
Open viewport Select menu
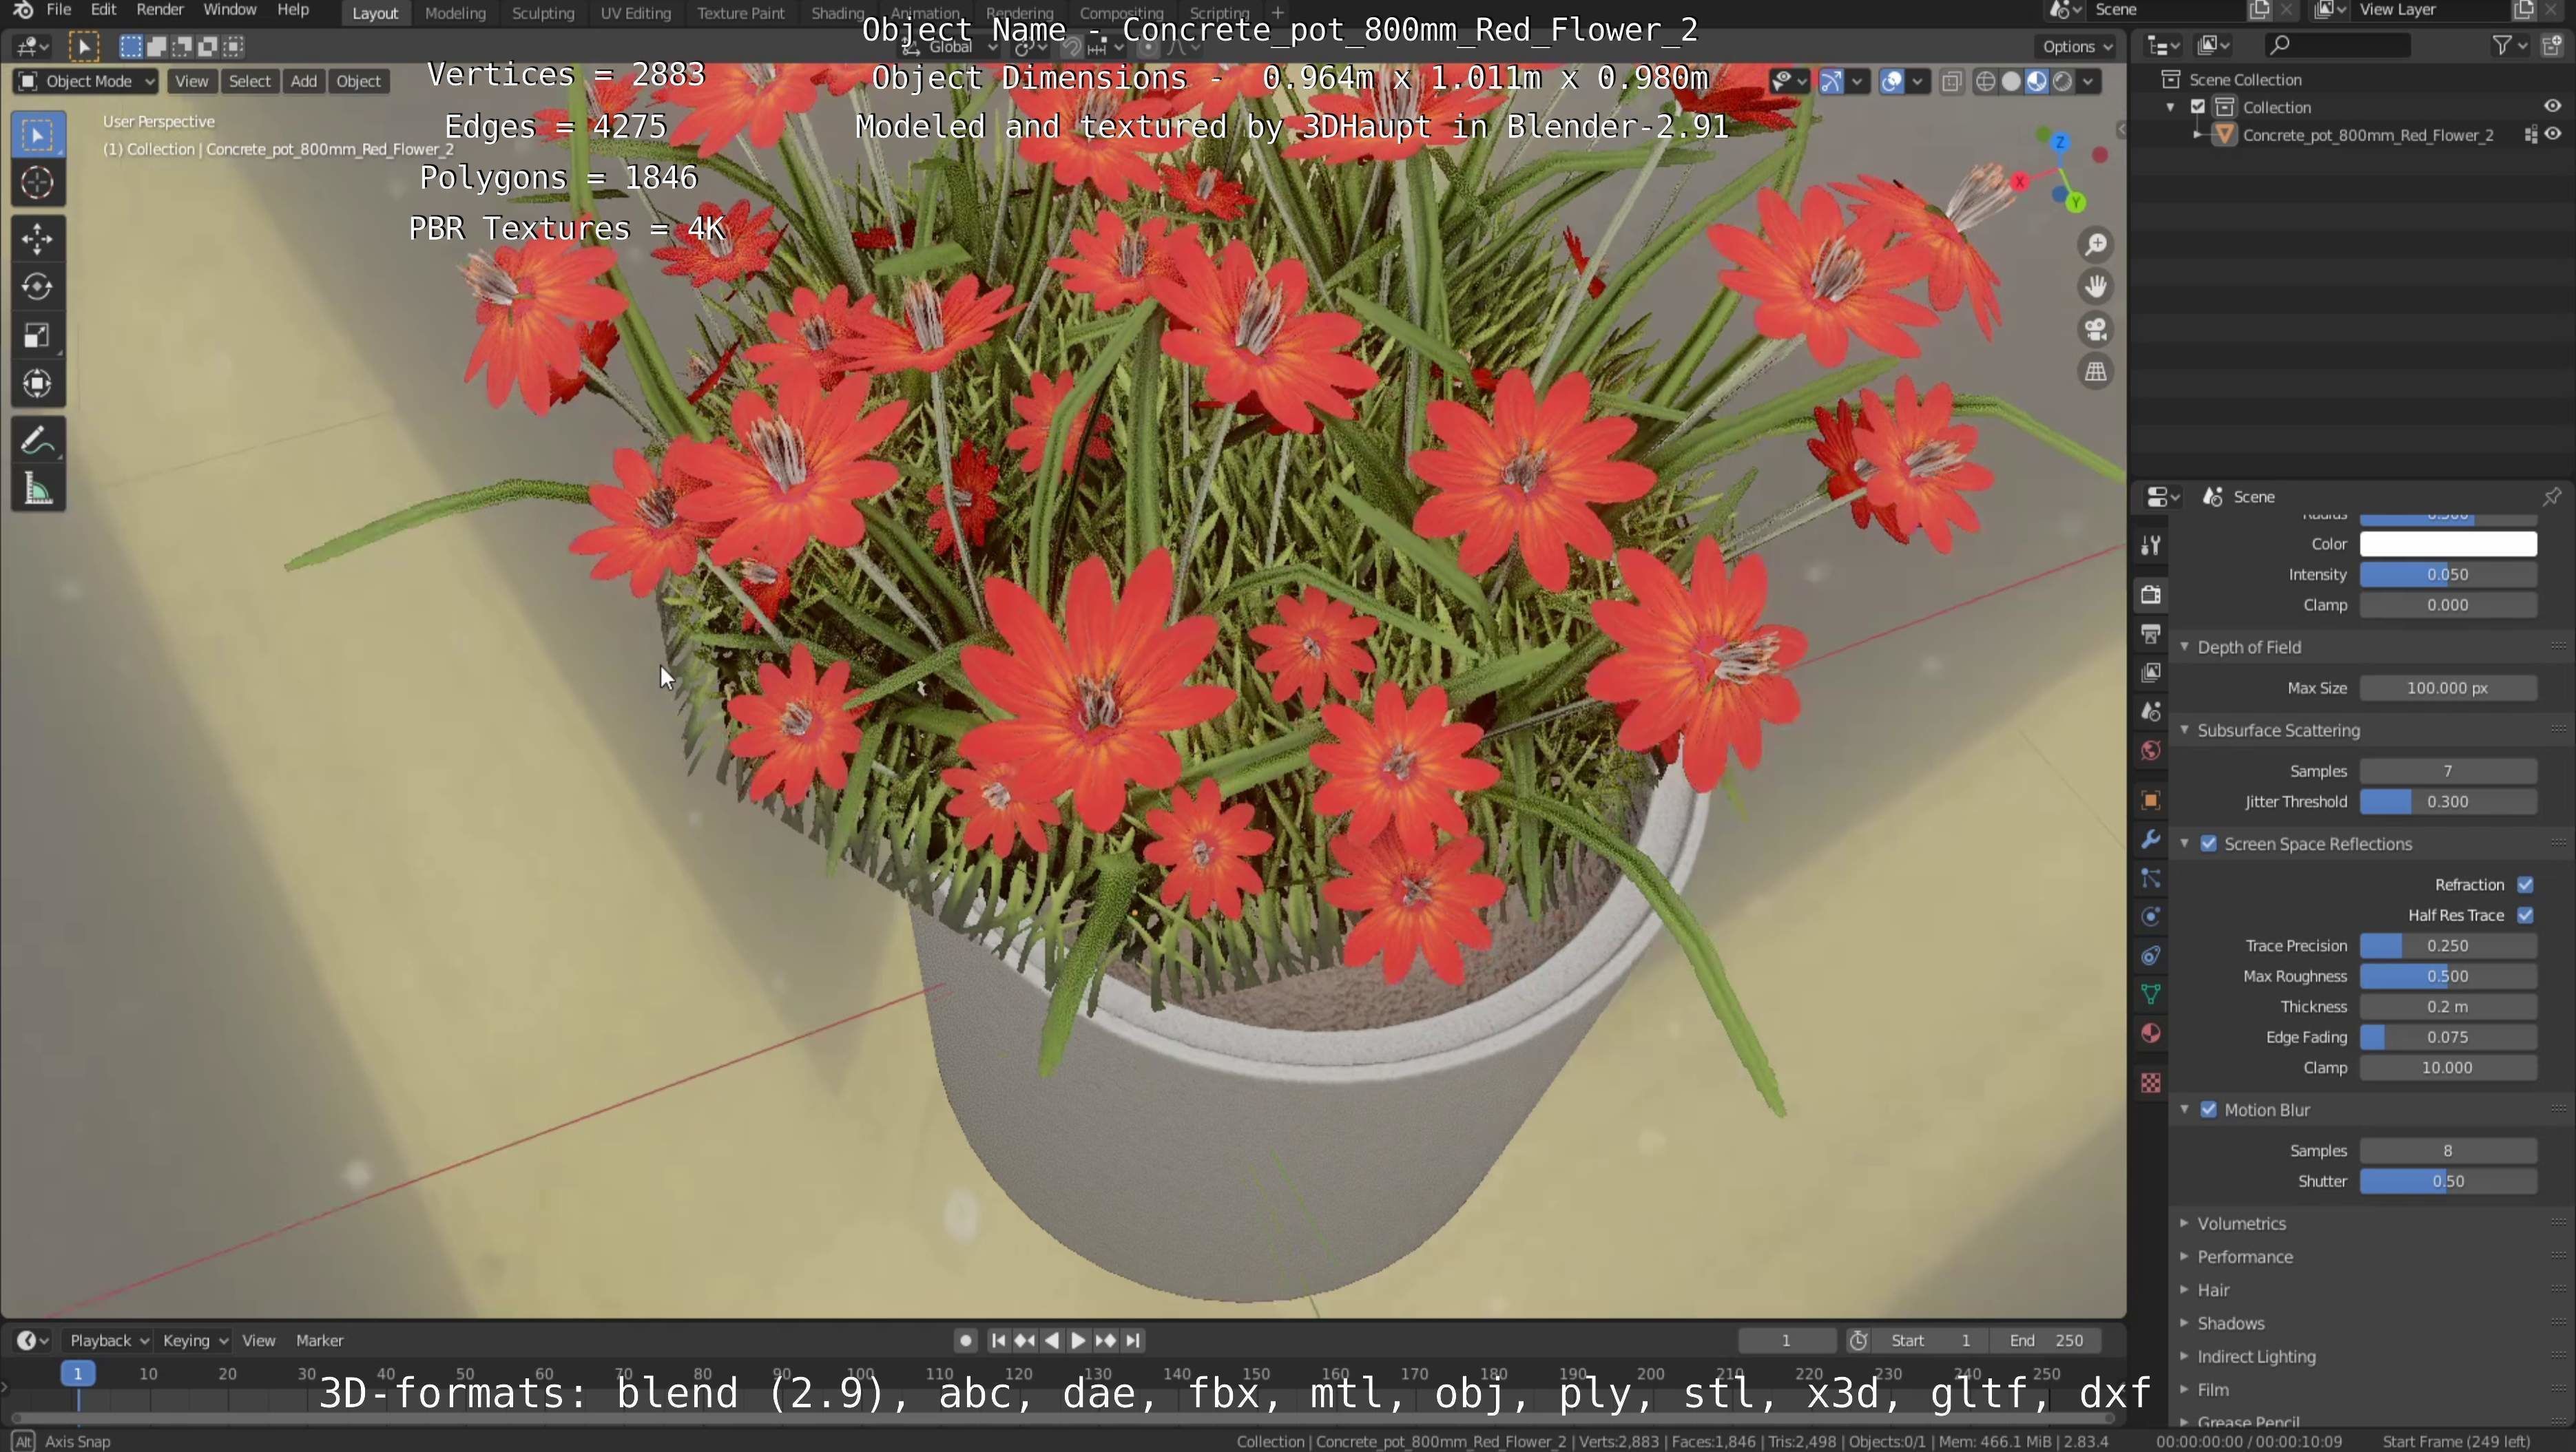tap(249, 81)
